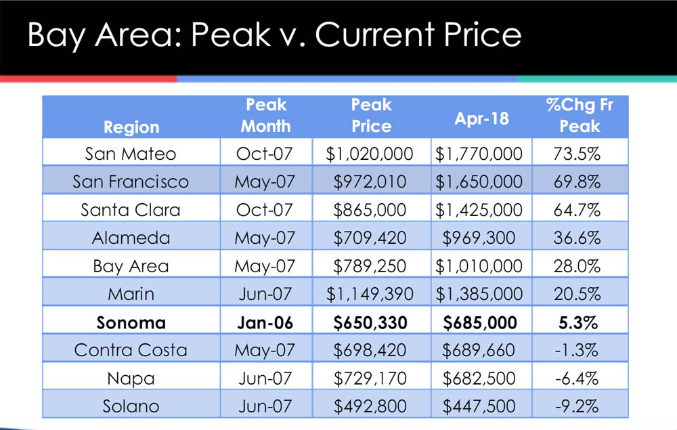Click the Peak Price column header
This screenshot has height=430, width=677.
(x=371, y=116)
